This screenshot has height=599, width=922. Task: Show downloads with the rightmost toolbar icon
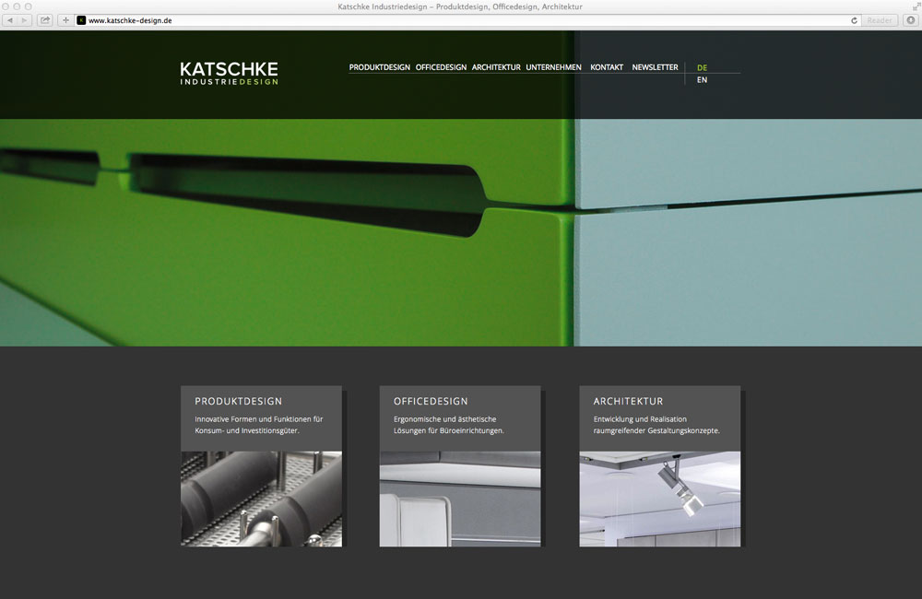tap(910, 20)
